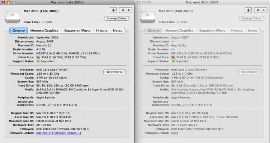Screen dimensions: 270x143
Task: Click next arrow in Mid 2007 window
Action: [x=264, y=10]
